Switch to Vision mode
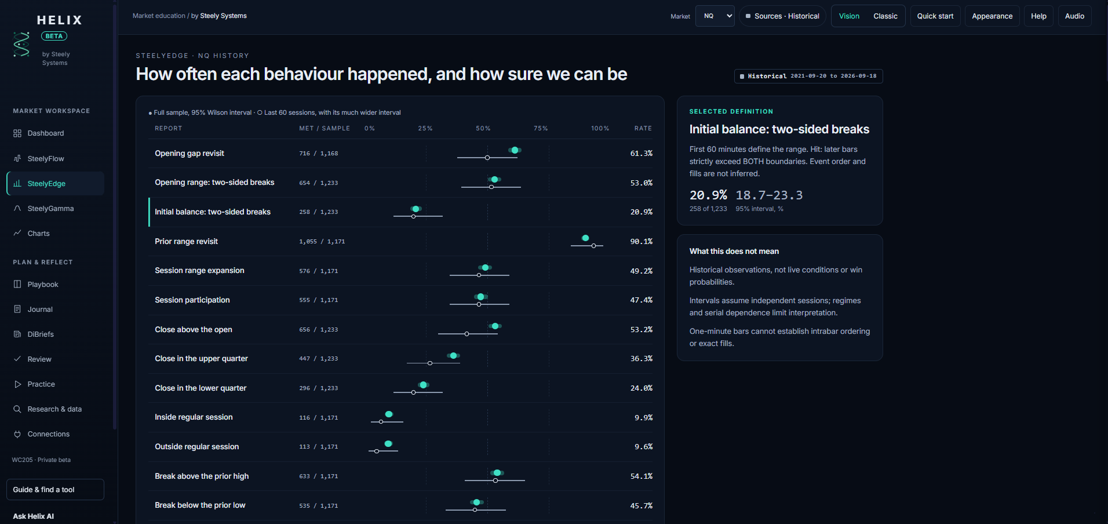The width and height of the screenshot is (1108, 524). (x=849, y=16)
